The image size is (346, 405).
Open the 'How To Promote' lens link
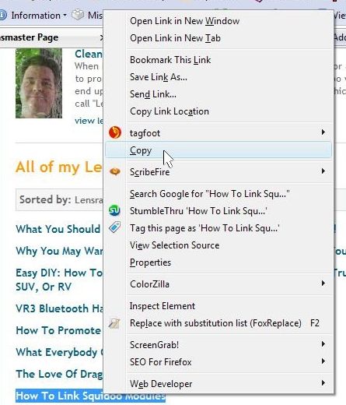(x=58, y=330)
